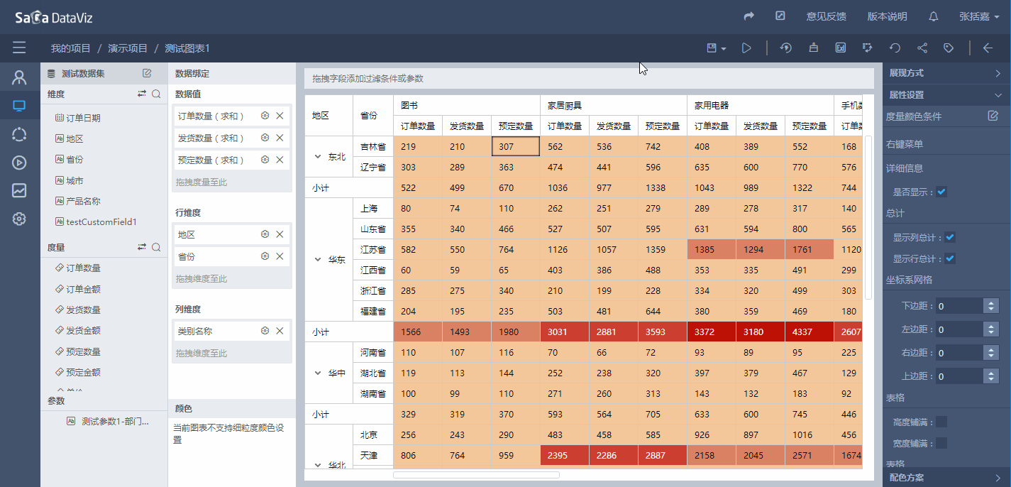The height and width of the screenshot is (487, 1011).
Task: Edit the 测试数据集 dataset
Action: 147,73
